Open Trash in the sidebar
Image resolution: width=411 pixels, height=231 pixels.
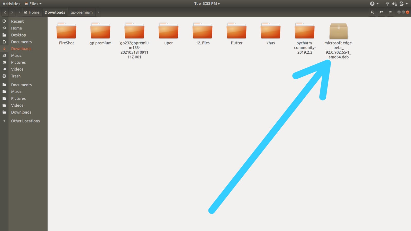coord(24,76)
